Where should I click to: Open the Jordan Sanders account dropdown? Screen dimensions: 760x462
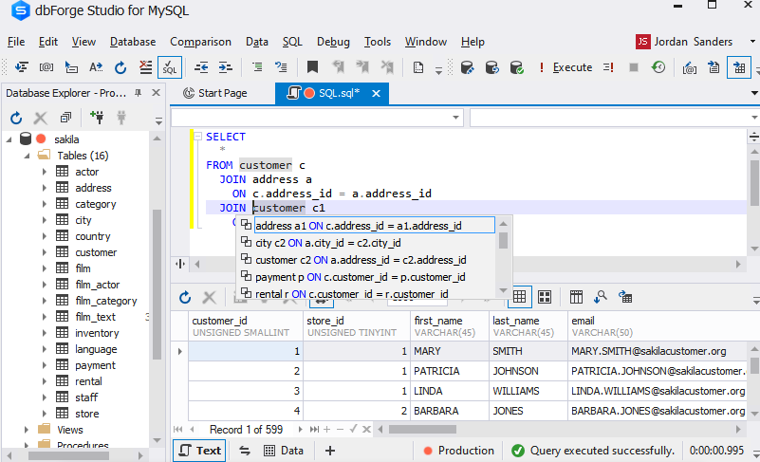tap(752, 42)
